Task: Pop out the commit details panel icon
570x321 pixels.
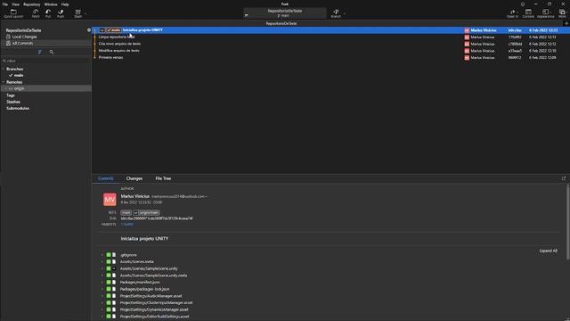Action: coord(564,178)
